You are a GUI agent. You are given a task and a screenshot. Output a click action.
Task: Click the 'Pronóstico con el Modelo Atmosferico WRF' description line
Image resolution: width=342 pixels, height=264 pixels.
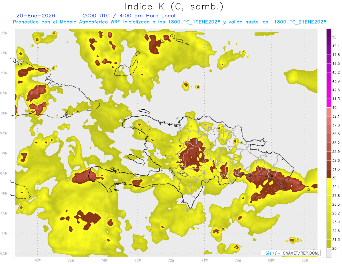[170, 22]
